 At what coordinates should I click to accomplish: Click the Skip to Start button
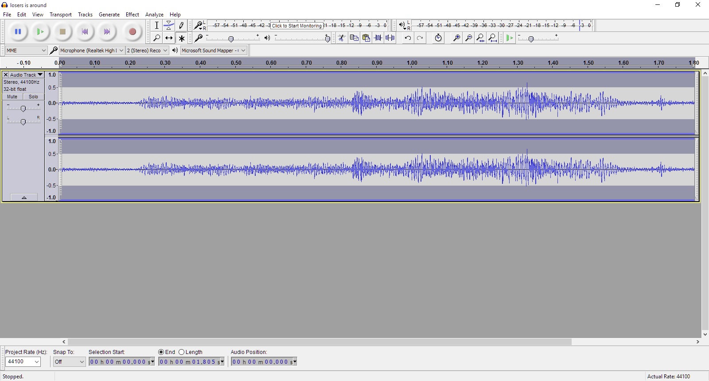(x=85, y=32)
